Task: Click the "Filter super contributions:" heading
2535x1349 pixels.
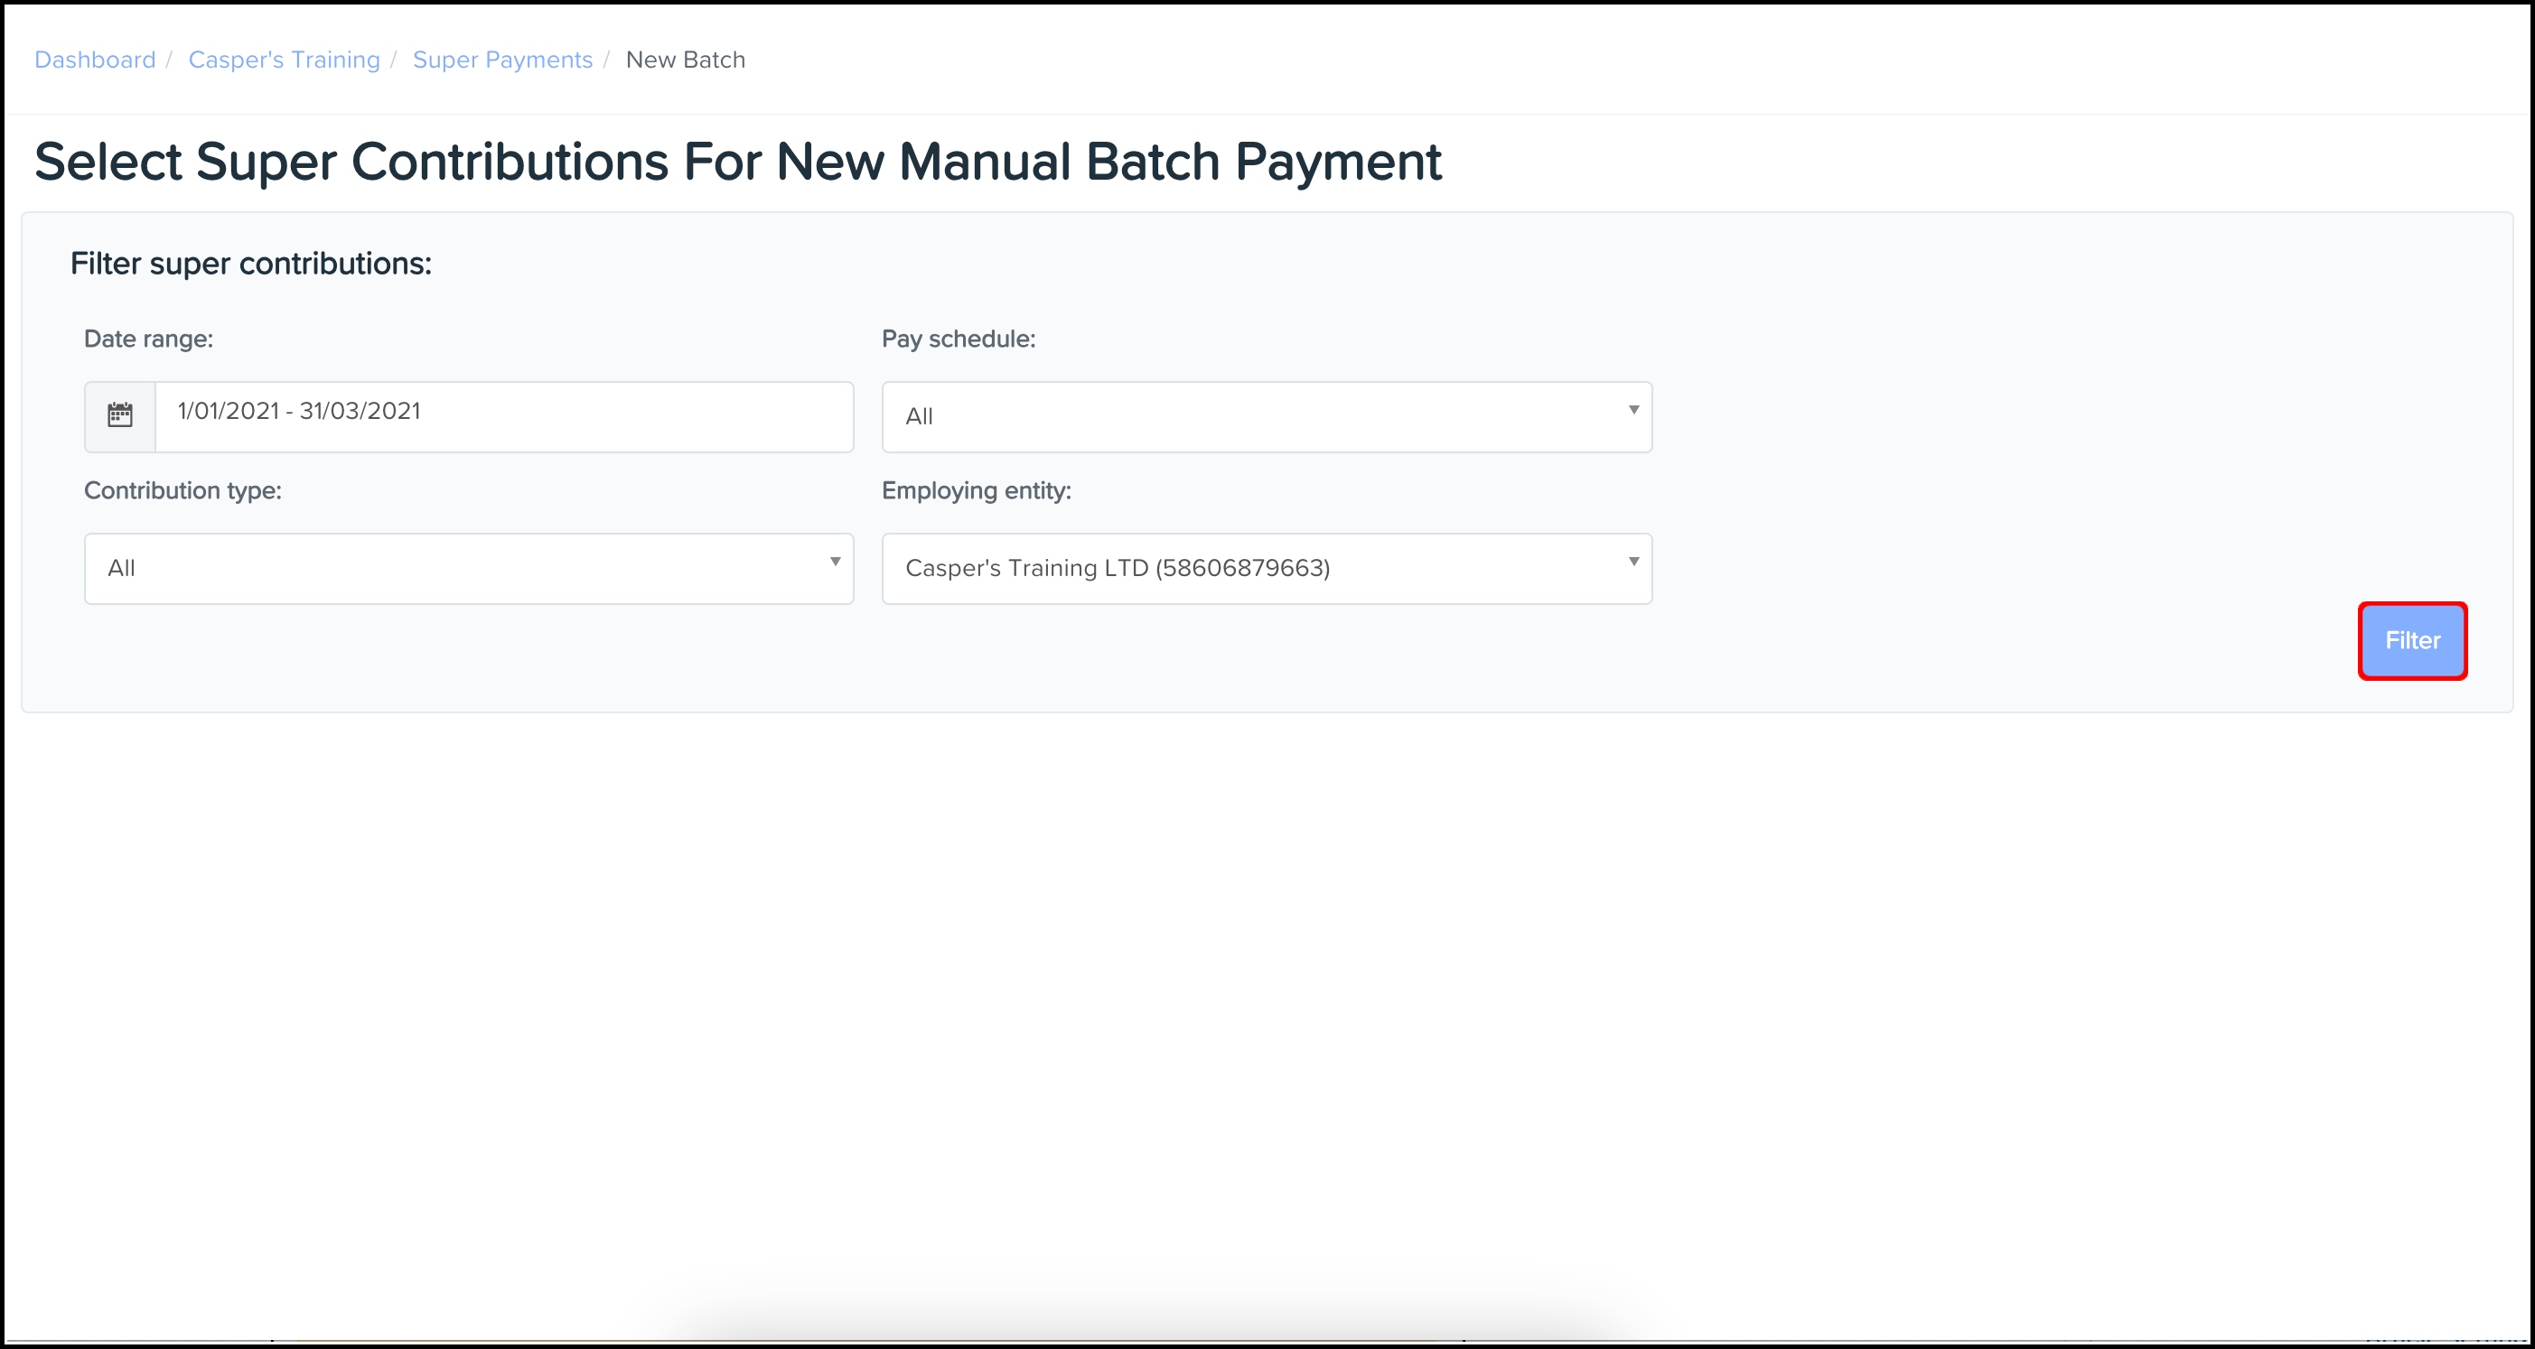Action: click(x=251, y=264)
